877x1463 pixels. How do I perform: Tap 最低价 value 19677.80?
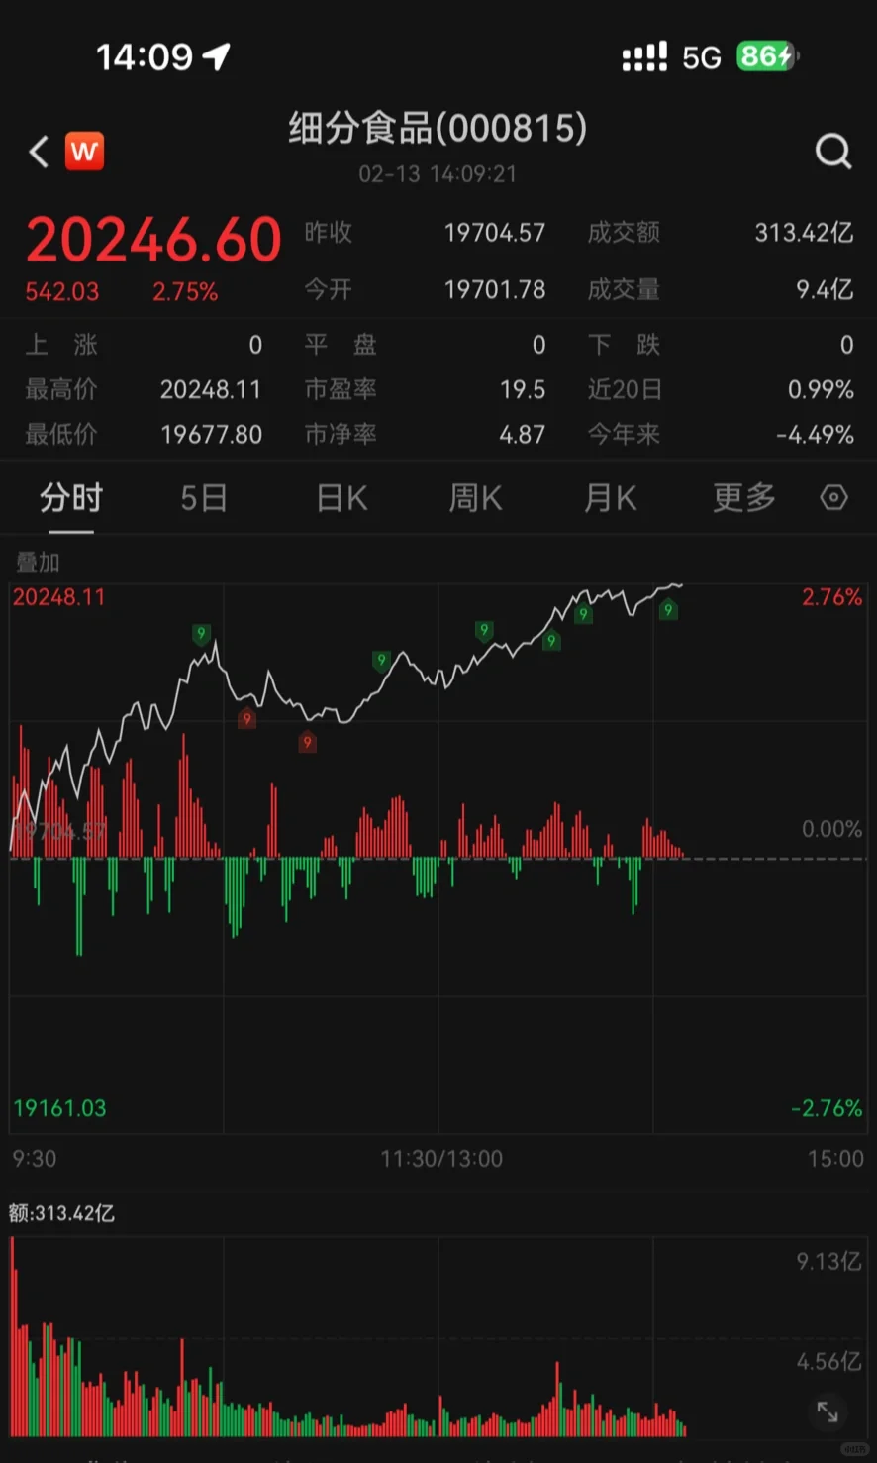point(211,434)
